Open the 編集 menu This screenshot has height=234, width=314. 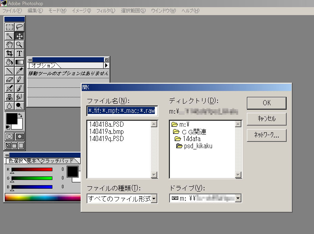(35, 11)
